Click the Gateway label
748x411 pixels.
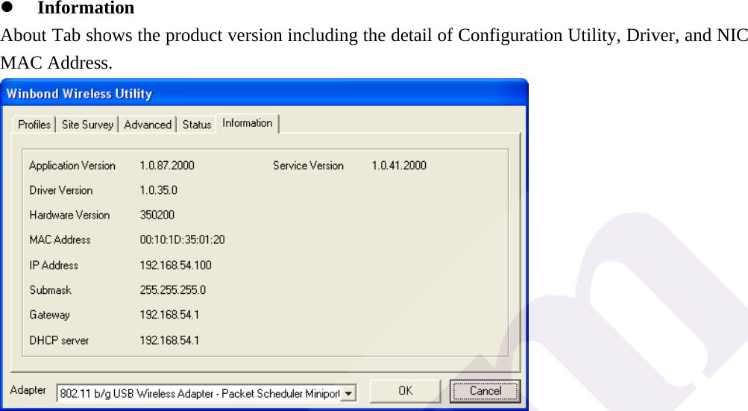(x=50, y=315)
